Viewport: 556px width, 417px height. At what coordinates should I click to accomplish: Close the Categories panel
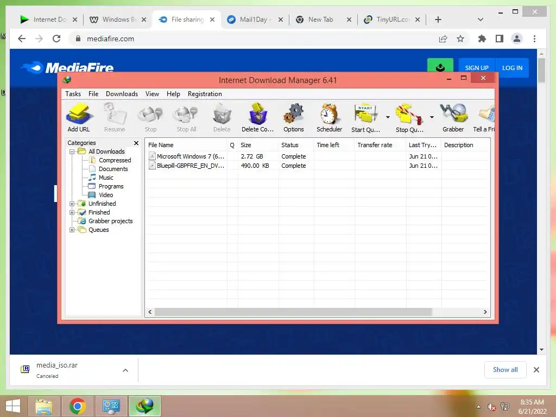136,143
